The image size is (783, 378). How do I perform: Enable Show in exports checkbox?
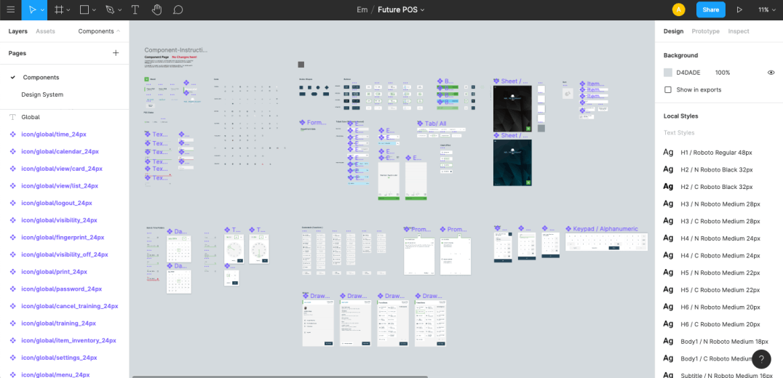click(x=668, y=89)
